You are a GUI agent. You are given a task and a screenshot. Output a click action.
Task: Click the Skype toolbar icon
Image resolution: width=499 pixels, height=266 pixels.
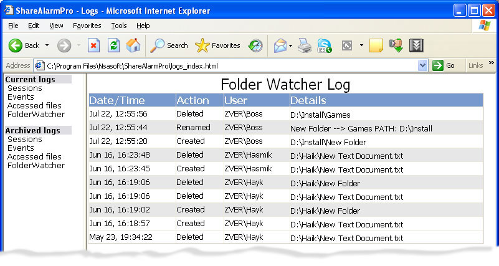(325, 45)
